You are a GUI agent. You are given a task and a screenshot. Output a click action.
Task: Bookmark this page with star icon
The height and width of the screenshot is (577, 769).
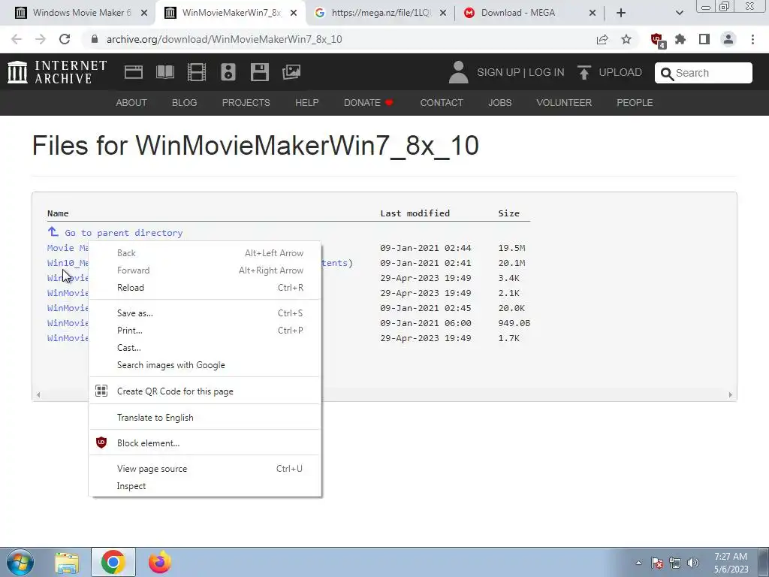(626, 39)
